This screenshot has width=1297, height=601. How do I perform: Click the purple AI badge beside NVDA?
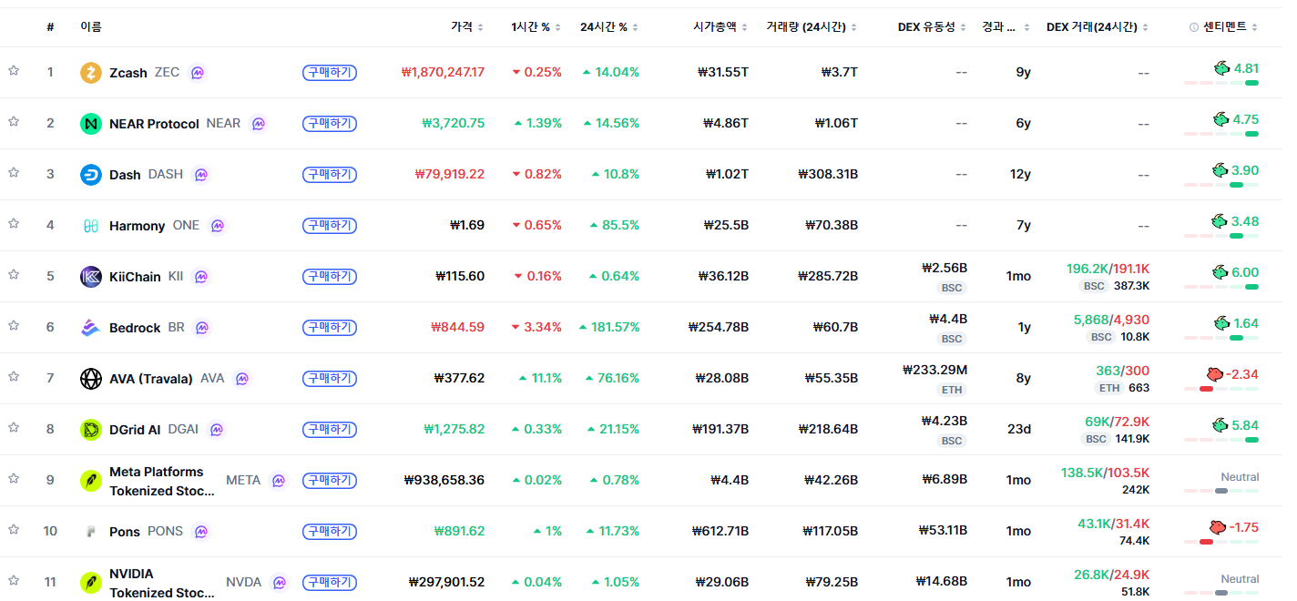[x=280, y=583]
